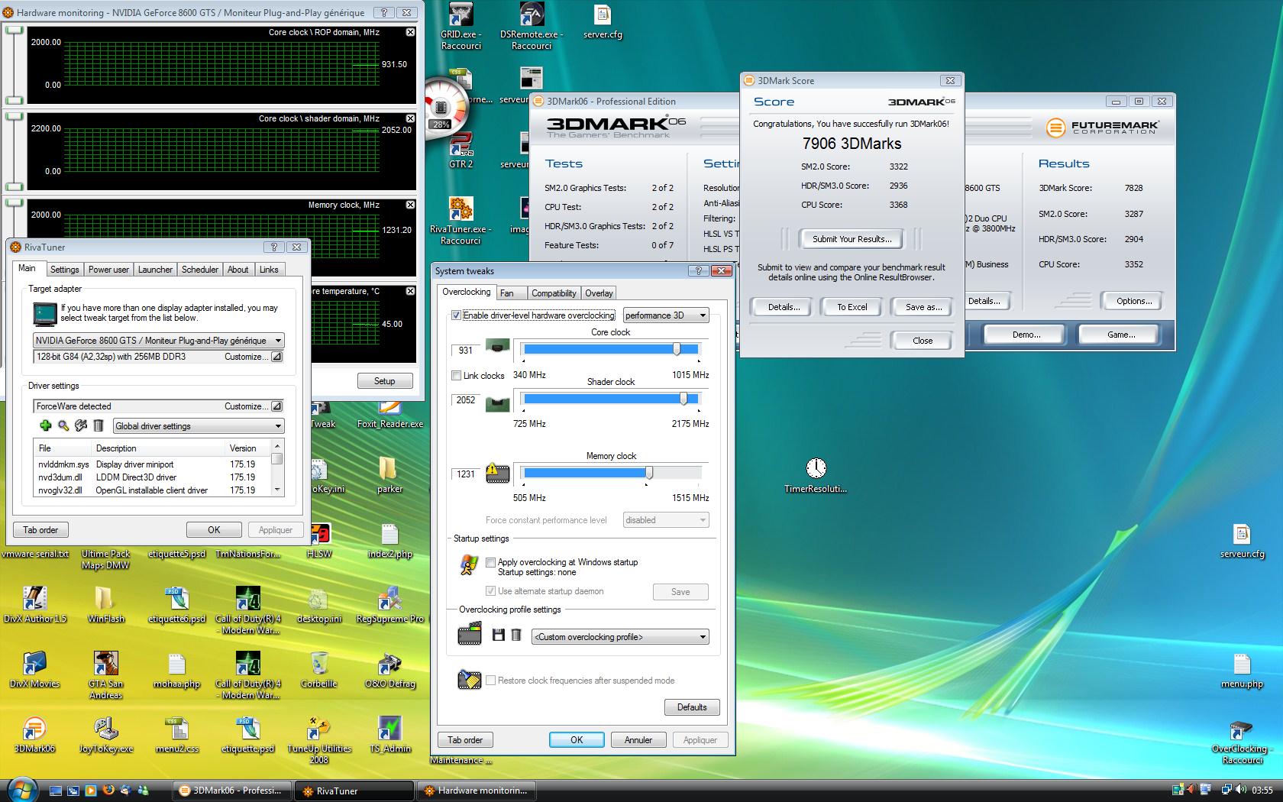Viewport: 1283px width, 802px height.
Task: Click the magnifier icon in Driver settings
Action: pyautogui.click(x=63, y=425)
